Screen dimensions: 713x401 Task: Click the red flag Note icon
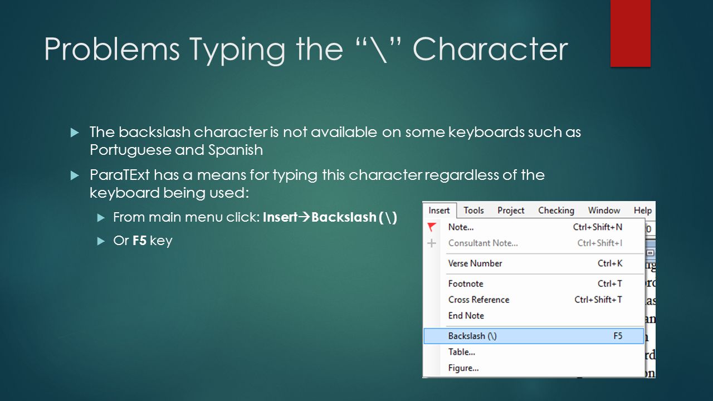coord(432,227)
